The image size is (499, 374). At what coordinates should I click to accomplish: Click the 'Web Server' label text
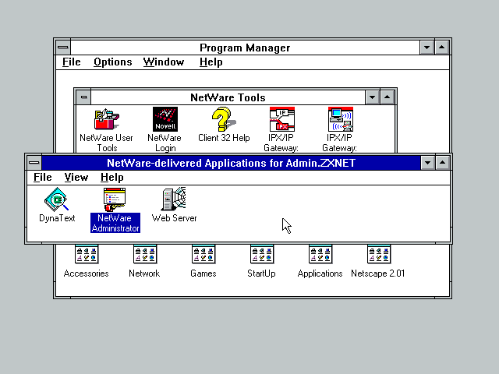point(174,218)
